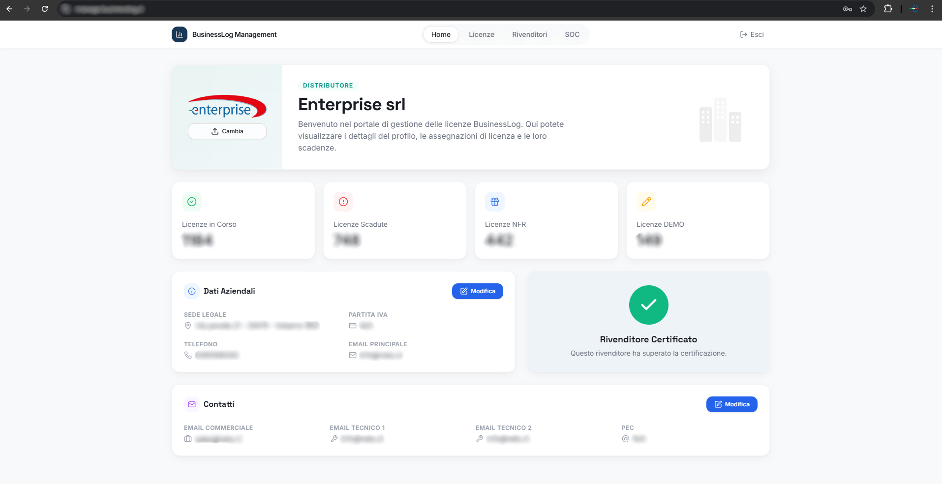The height and width of the screenshot is (484, 942).
Task: Click the green Licenze in Corso check icon
Action: [x=192, y=202]
